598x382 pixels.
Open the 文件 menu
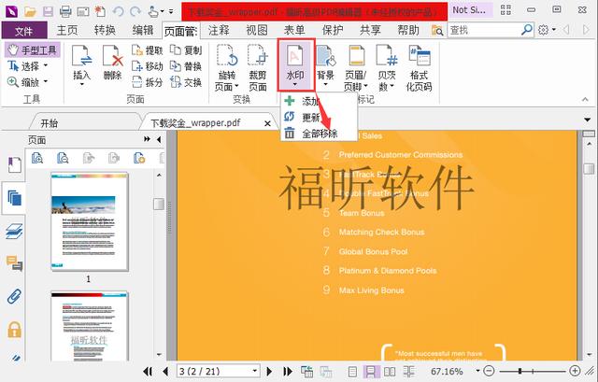click(x=24, y=31)
